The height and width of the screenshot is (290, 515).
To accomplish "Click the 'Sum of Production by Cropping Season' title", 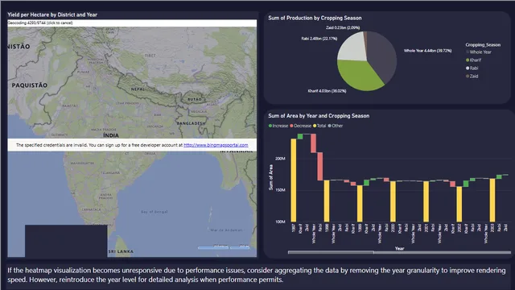I will [x=315, y=18].
